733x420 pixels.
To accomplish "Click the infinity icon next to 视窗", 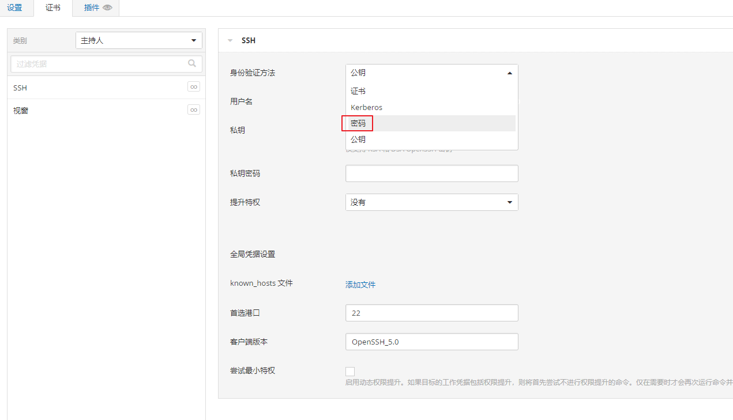I will tap(194, 109).
